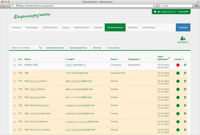Tick the checkbox for user 790

(14, 106)
